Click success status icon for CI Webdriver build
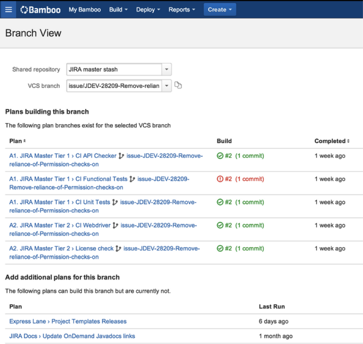The width and height of the screenshot is (363, 344). [220, 225]
